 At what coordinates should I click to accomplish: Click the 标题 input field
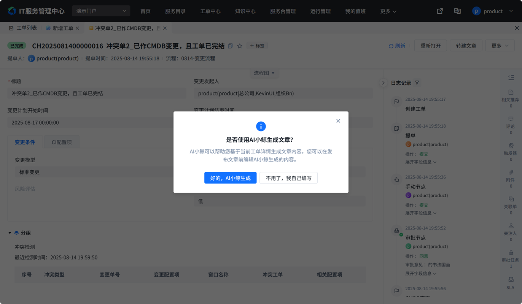[x=97, y=93]
